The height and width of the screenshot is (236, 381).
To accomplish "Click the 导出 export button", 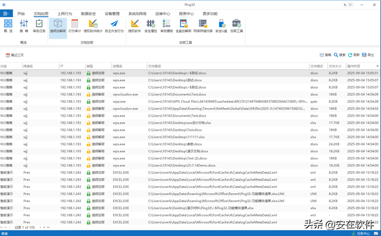I will 368,55.
